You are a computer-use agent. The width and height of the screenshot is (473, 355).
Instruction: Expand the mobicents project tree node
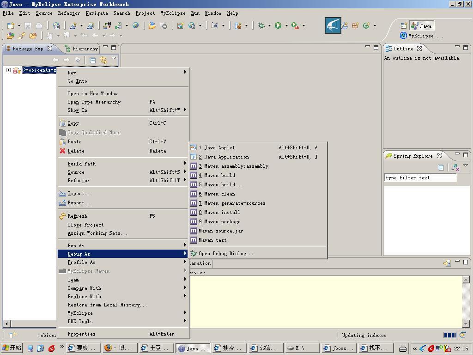click(x=8, y=70)
